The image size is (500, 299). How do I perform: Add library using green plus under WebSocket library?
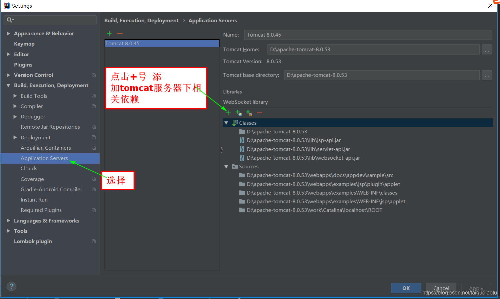[228, 113]
